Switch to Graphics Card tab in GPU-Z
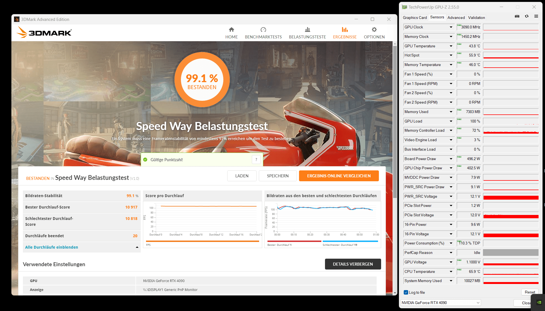The image size is (545, 311). [x=415, y=18]
